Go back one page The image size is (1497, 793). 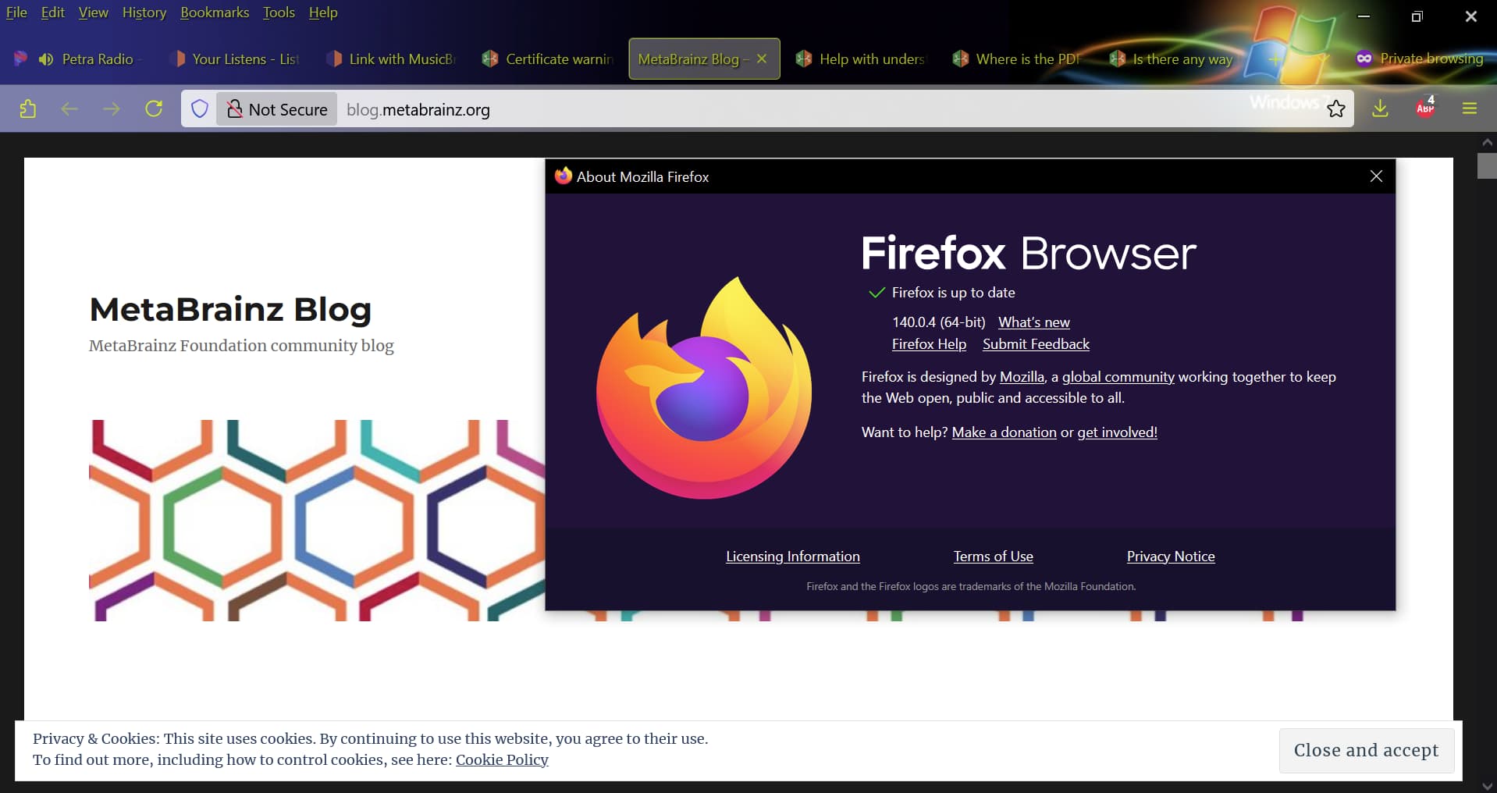[x=69, y=108]
